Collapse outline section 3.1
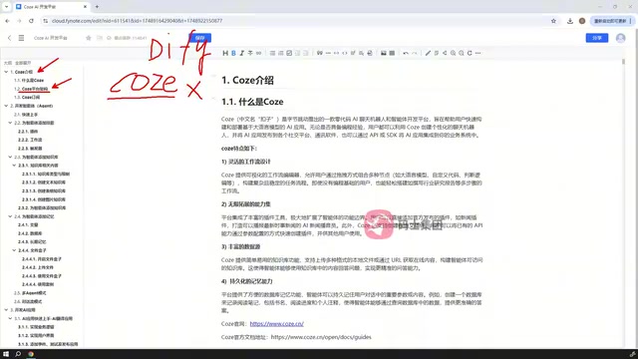Viewport: 638px width, 359px height. [10, 318]
